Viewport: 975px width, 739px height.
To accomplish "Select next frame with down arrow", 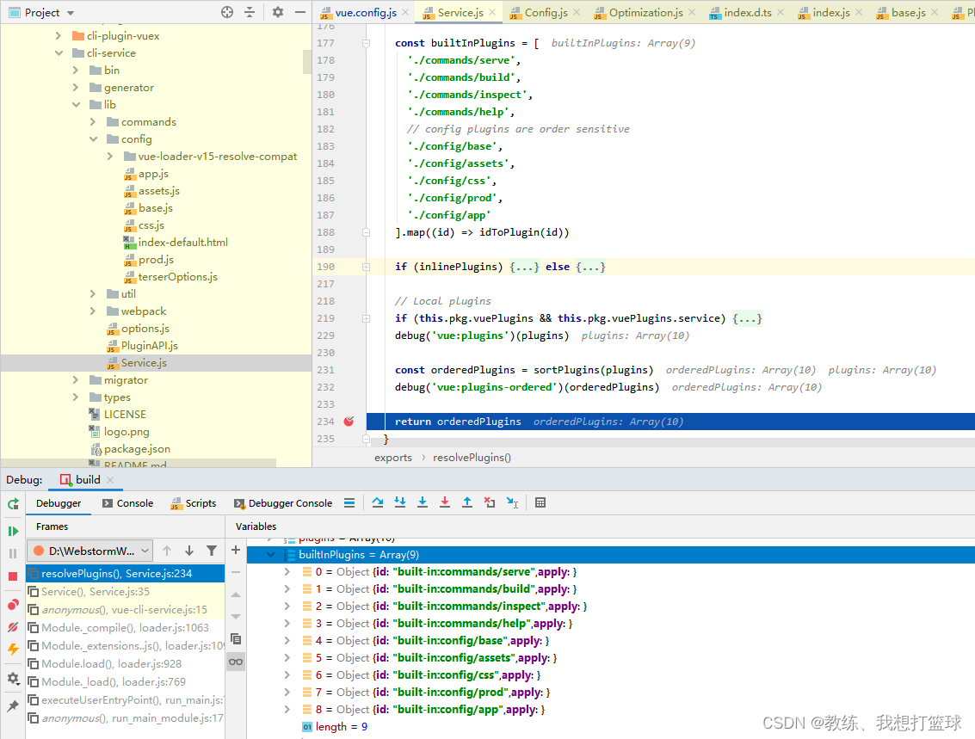I will 189,551.
